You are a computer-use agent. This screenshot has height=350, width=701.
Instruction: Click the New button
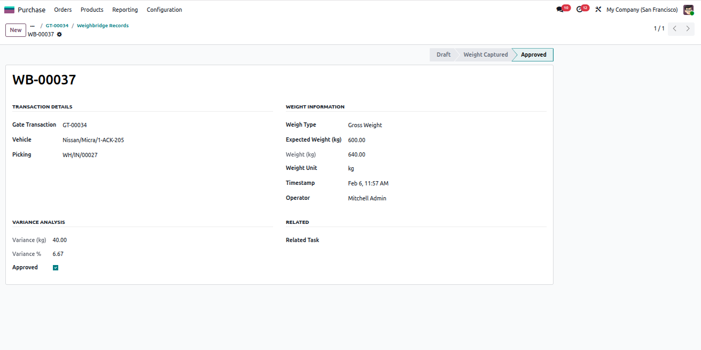(15, 30)
